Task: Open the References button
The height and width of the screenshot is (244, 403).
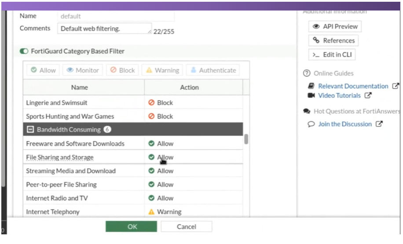Action: [333, 40]
